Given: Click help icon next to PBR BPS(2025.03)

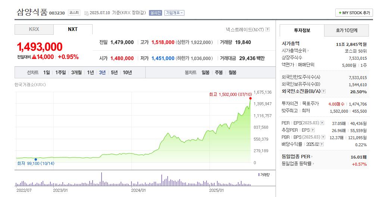Looking at the screenshot, I should (x=323, y=137).
